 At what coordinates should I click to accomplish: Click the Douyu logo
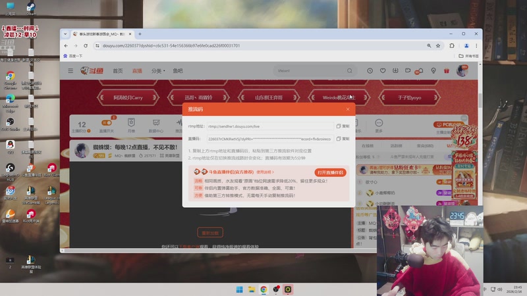pos(92,70)
